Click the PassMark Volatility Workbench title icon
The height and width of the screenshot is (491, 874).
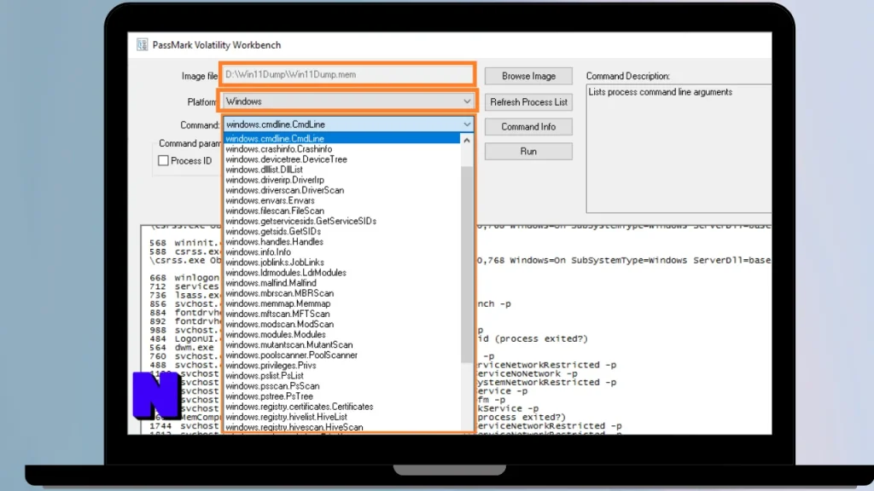point(143,44)
